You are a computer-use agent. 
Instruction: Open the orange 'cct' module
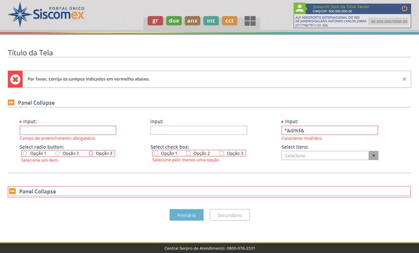click(230, 21)
